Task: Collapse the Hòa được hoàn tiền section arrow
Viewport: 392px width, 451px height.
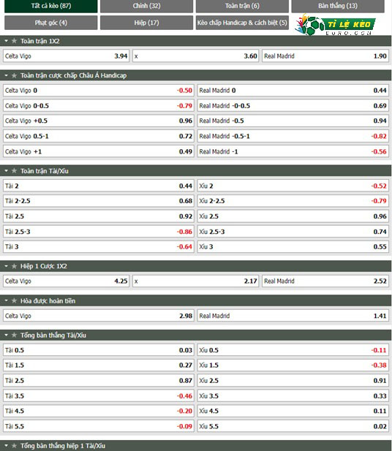Action: [x=6, y=301]
